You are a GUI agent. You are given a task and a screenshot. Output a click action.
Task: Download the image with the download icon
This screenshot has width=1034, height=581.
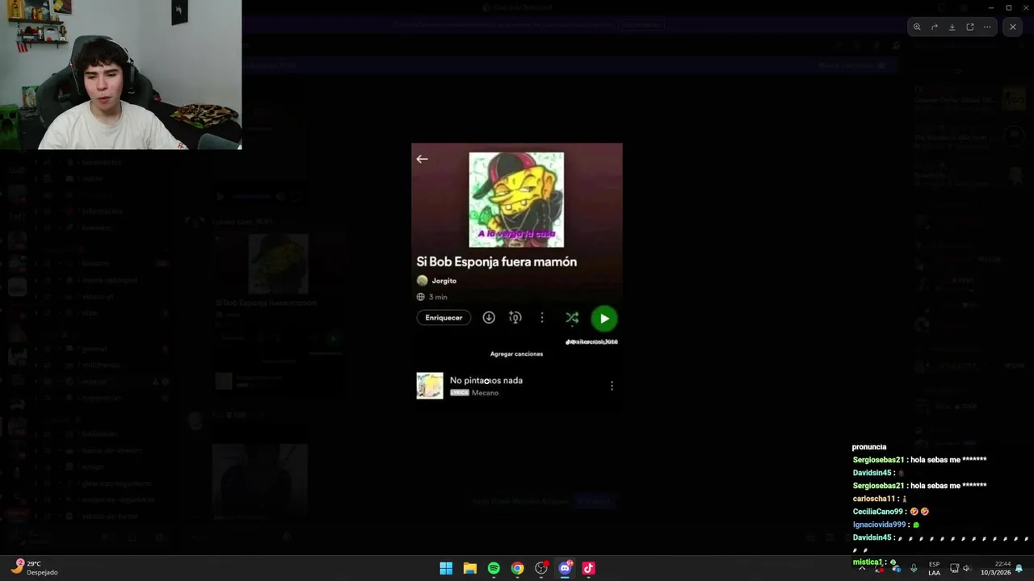coord(952,27)
